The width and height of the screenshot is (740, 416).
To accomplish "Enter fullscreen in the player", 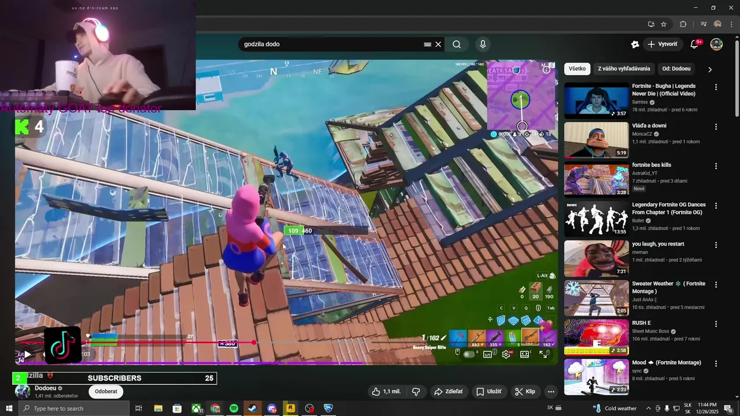I will tap(544, 354).
